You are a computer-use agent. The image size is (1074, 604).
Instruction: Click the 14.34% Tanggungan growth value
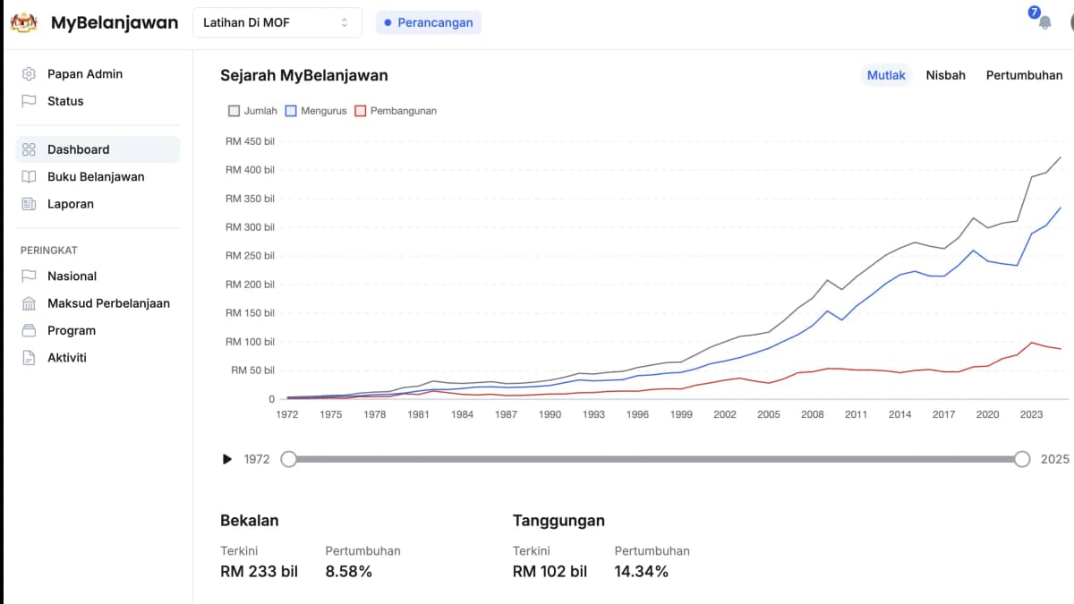(642, 571)
